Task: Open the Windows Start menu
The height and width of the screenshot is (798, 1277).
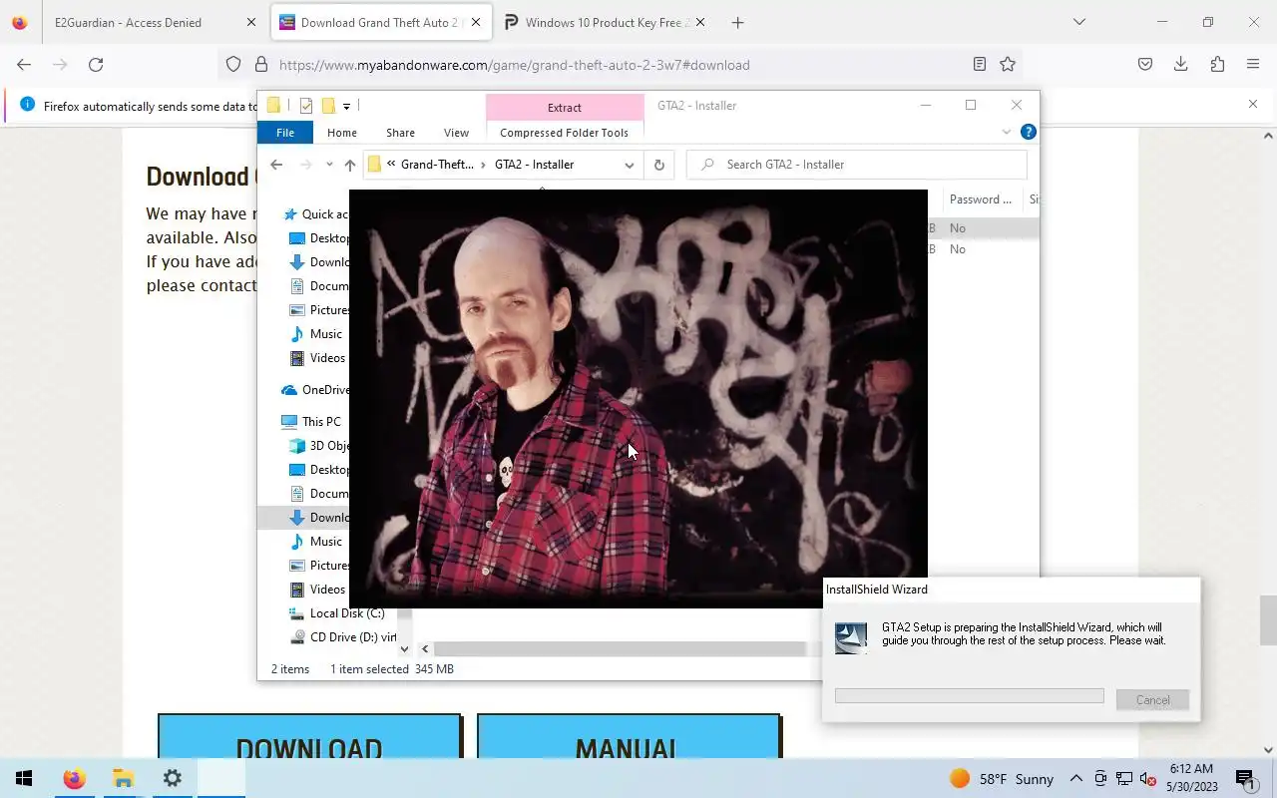Action: point(24,778)
